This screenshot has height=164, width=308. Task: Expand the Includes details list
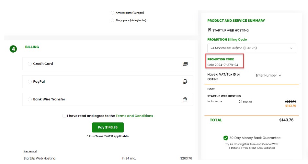[215, 101]
